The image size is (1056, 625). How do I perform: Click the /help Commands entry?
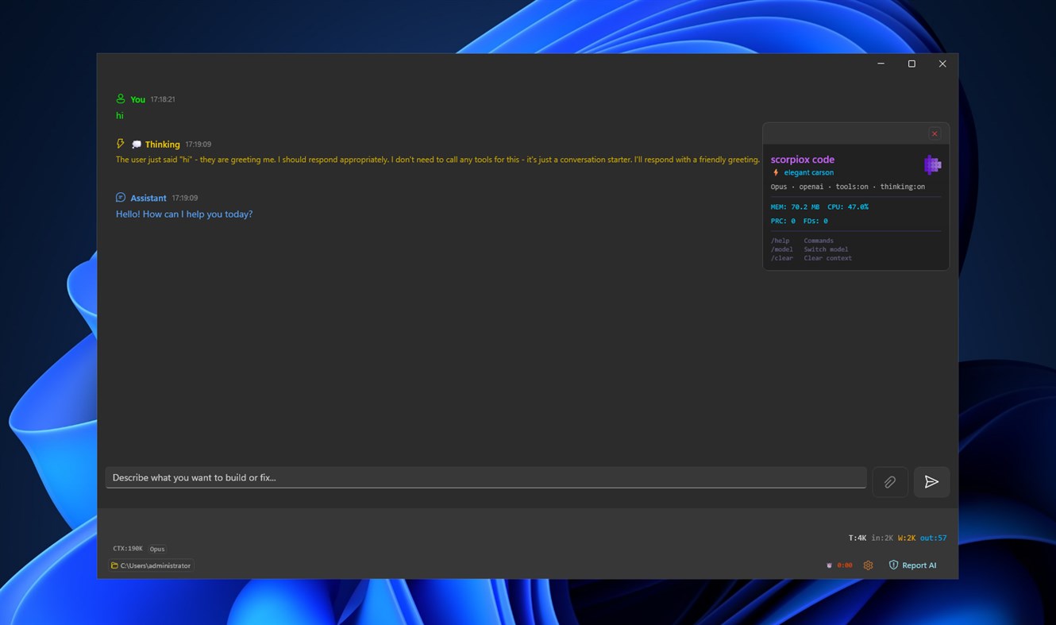(x=802, y=241)
